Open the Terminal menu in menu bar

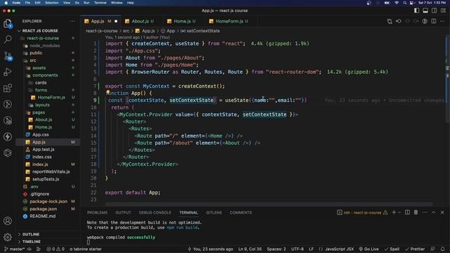click(x=100, y=3)
